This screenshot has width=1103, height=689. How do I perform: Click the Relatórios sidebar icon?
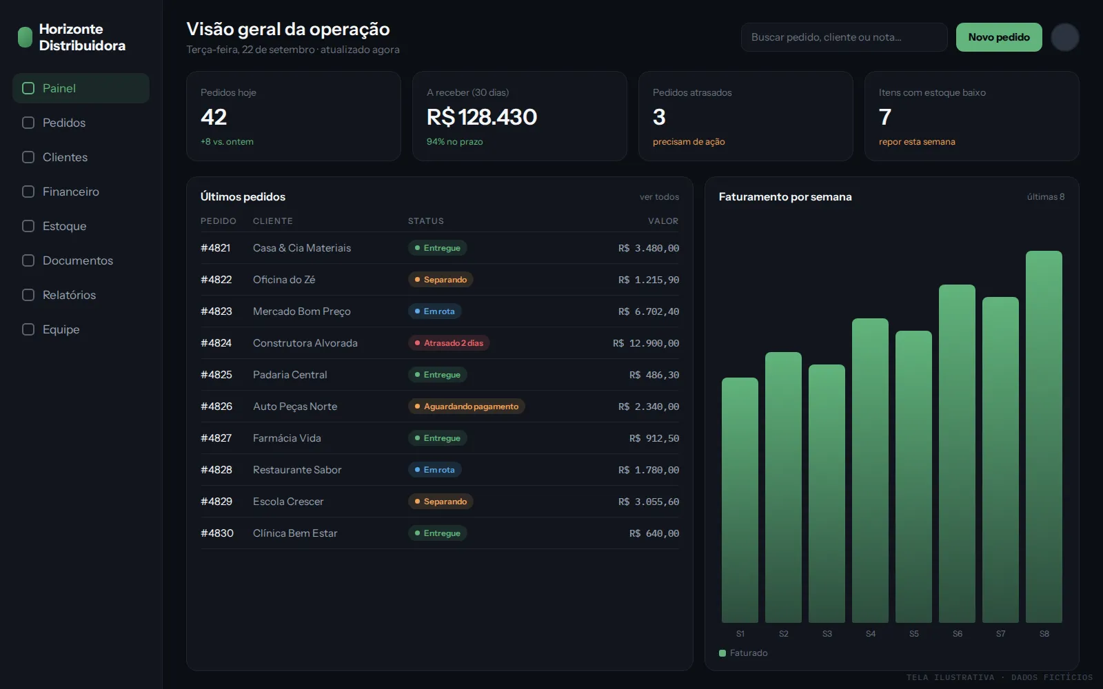coord(28,295)
